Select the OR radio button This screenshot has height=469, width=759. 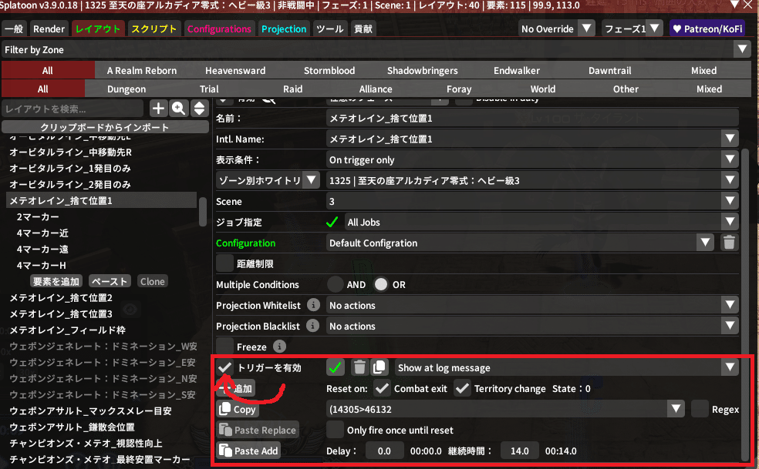coord(381,284)
